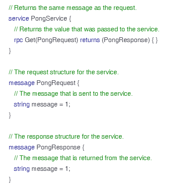The height and width of the screenshot is (188, 174).
Task: Select the PongRequest message name
Action: pyautogui.click(x=56, y=83)
